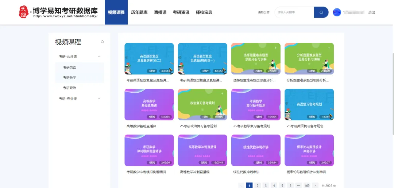Click the refresh icon beside 视频课程 heading
394x188 pixels.
tap(103, 42)
